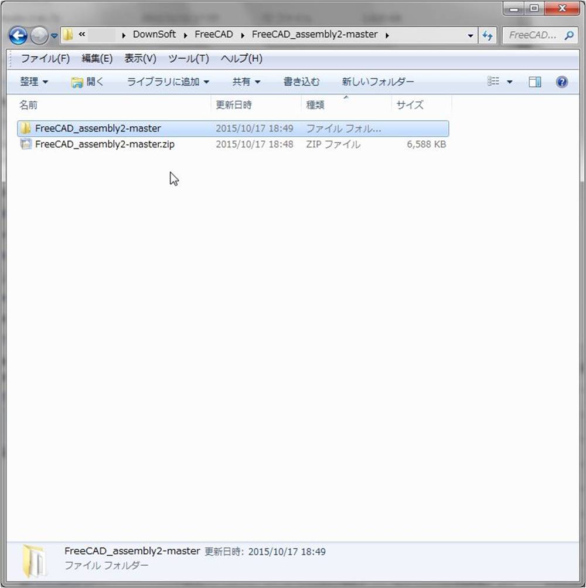Image resolution: width=586 pixels, height=588 pixels.
Task: Open the ヘルプ(H) menu
Action: tap(241, 59)
